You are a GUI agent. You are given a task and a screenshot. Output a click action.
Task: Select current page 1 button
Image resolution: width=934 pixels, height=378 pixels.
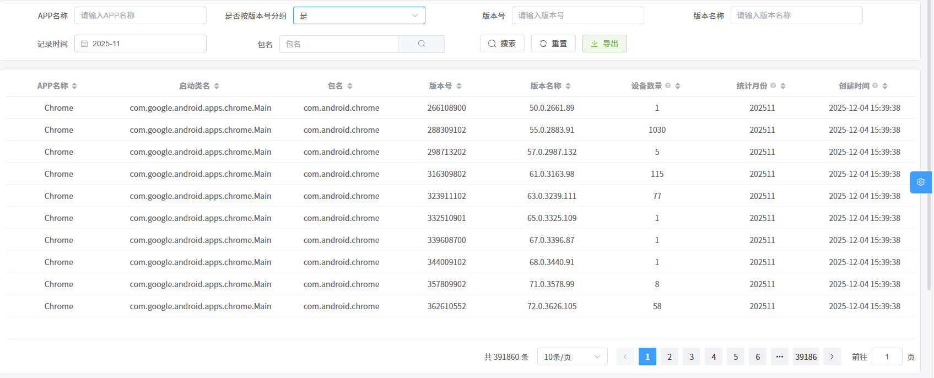(x=647, y=357)
